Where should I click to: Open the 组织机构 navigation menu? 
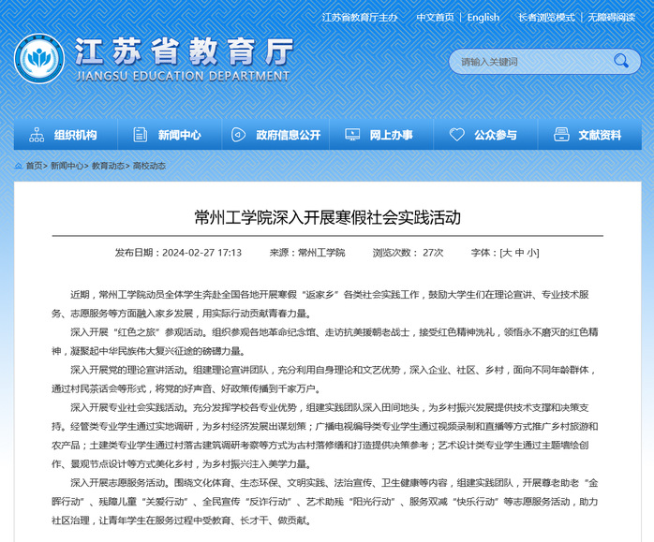tap(75, 135)
